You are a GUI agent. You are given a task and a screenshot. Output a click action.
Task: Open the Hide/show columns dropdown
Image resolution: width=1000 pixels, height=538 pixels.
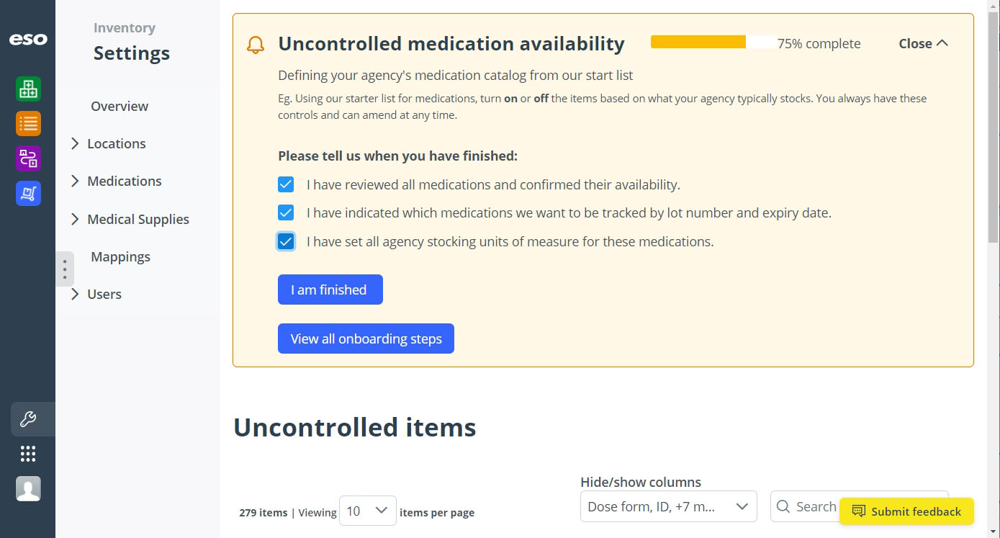668,506
